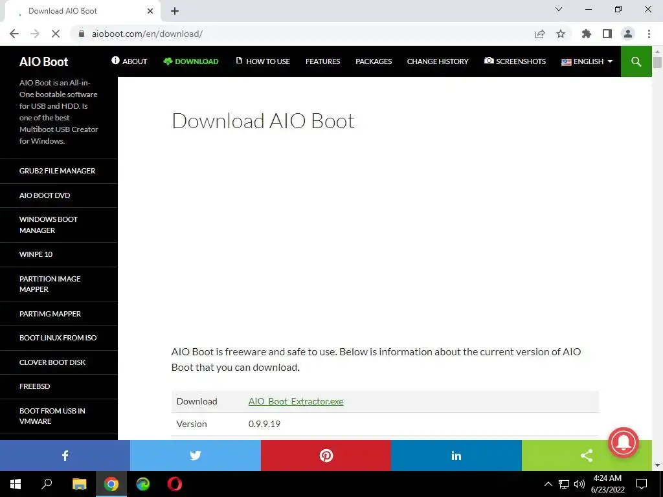Image resolution: width=663 pixels, height=497 pixels.
Task: Go to the PACKAGES menu item
Action: [x=374, y=61]
